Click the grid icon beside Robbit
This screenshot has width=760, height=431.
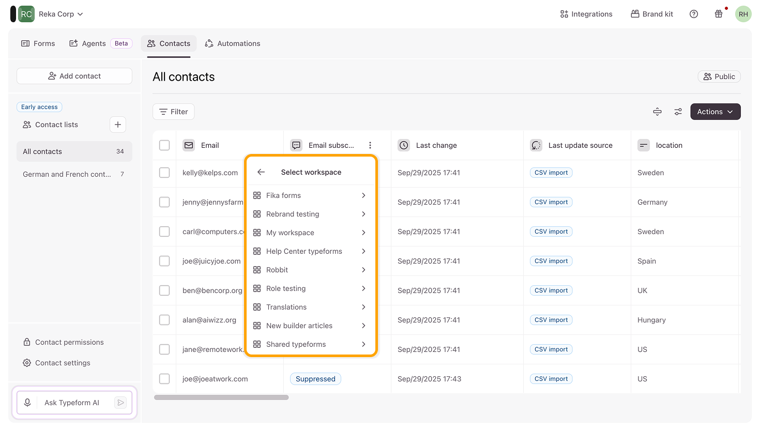pyautogui.click(x=257, y=270)
